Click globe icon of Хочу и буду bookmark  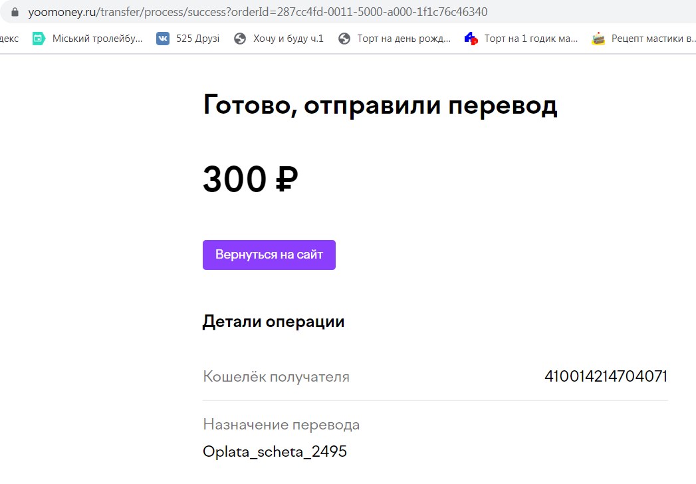(x=240, y=39)
